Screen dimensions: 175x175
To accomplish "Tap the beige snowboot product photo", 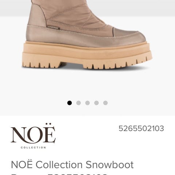I will click(x=87, y=35).
